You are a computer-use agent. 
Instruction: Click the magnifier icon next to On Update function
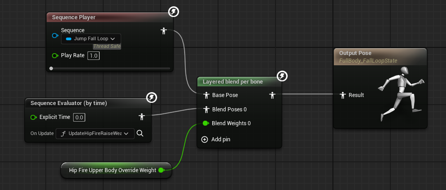pyautogui.click(x=140, y=133)
